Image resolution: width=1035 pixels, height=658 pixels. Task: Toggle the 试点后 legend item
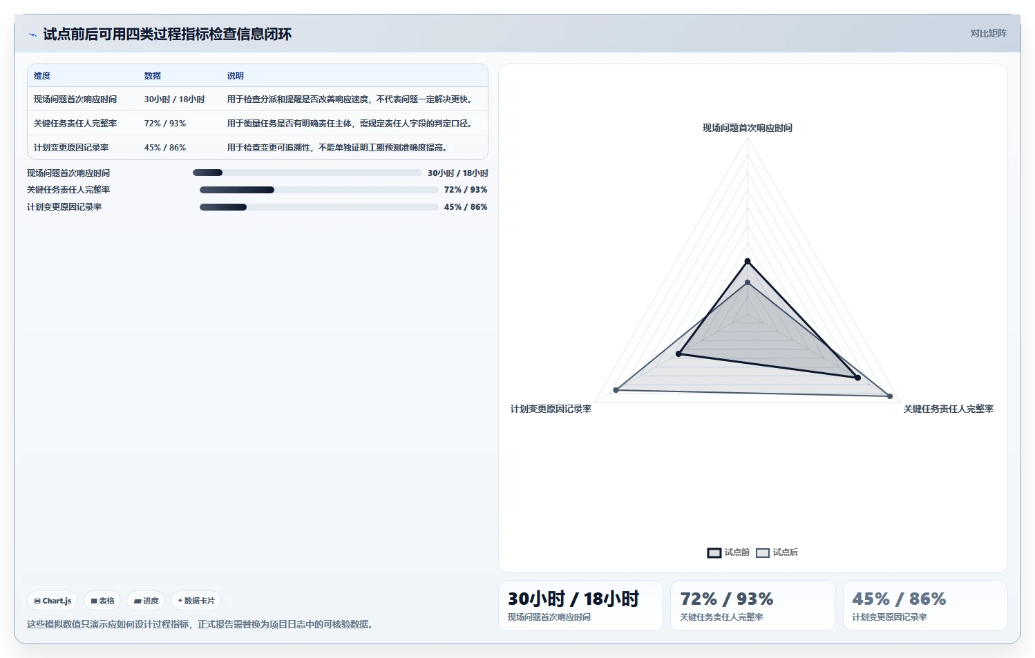click(777, 552)
